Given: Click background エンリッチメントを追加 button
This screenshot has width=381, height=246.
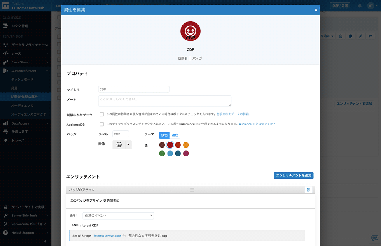Looking at the screenshot, I should pyautogui.click(x=354, y=104).
